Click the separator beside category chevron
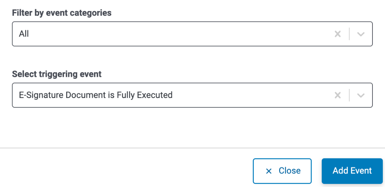The width and height of the screenshot is (385, 187). (349, 34)
